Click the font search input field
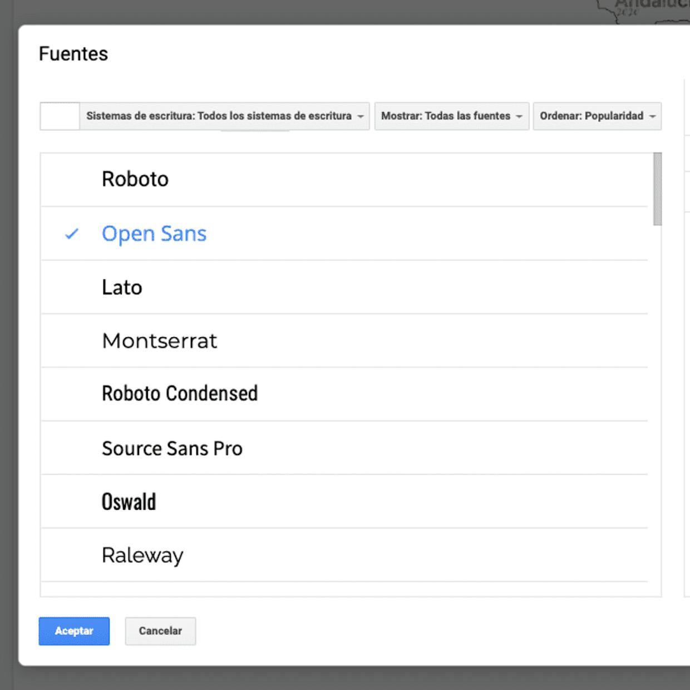690x690 pixels. [60, 116]
